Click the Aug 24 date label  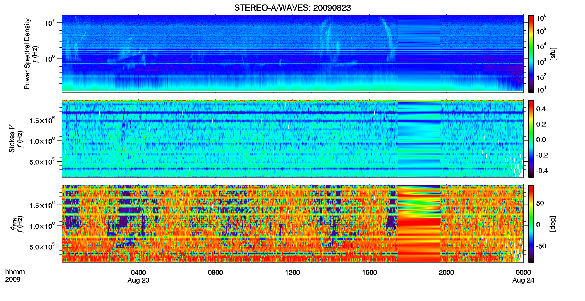(523, 281)
